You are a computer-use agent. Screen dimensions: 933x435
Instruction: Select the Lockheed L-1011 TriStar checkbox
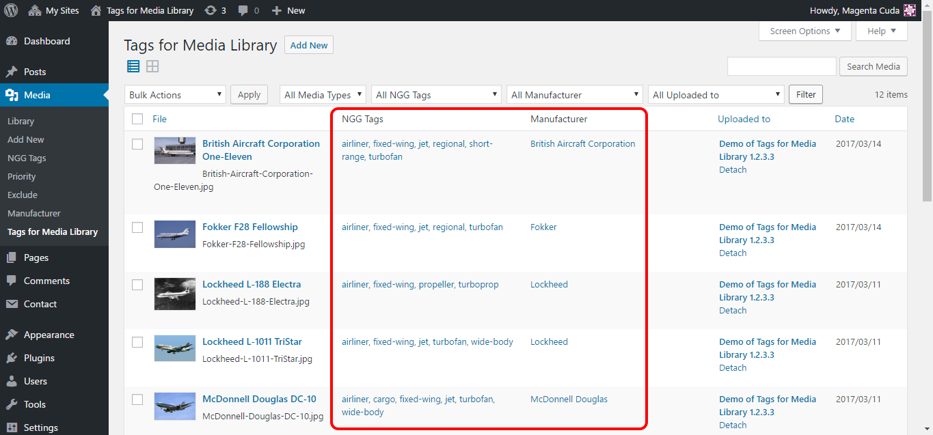137,342
